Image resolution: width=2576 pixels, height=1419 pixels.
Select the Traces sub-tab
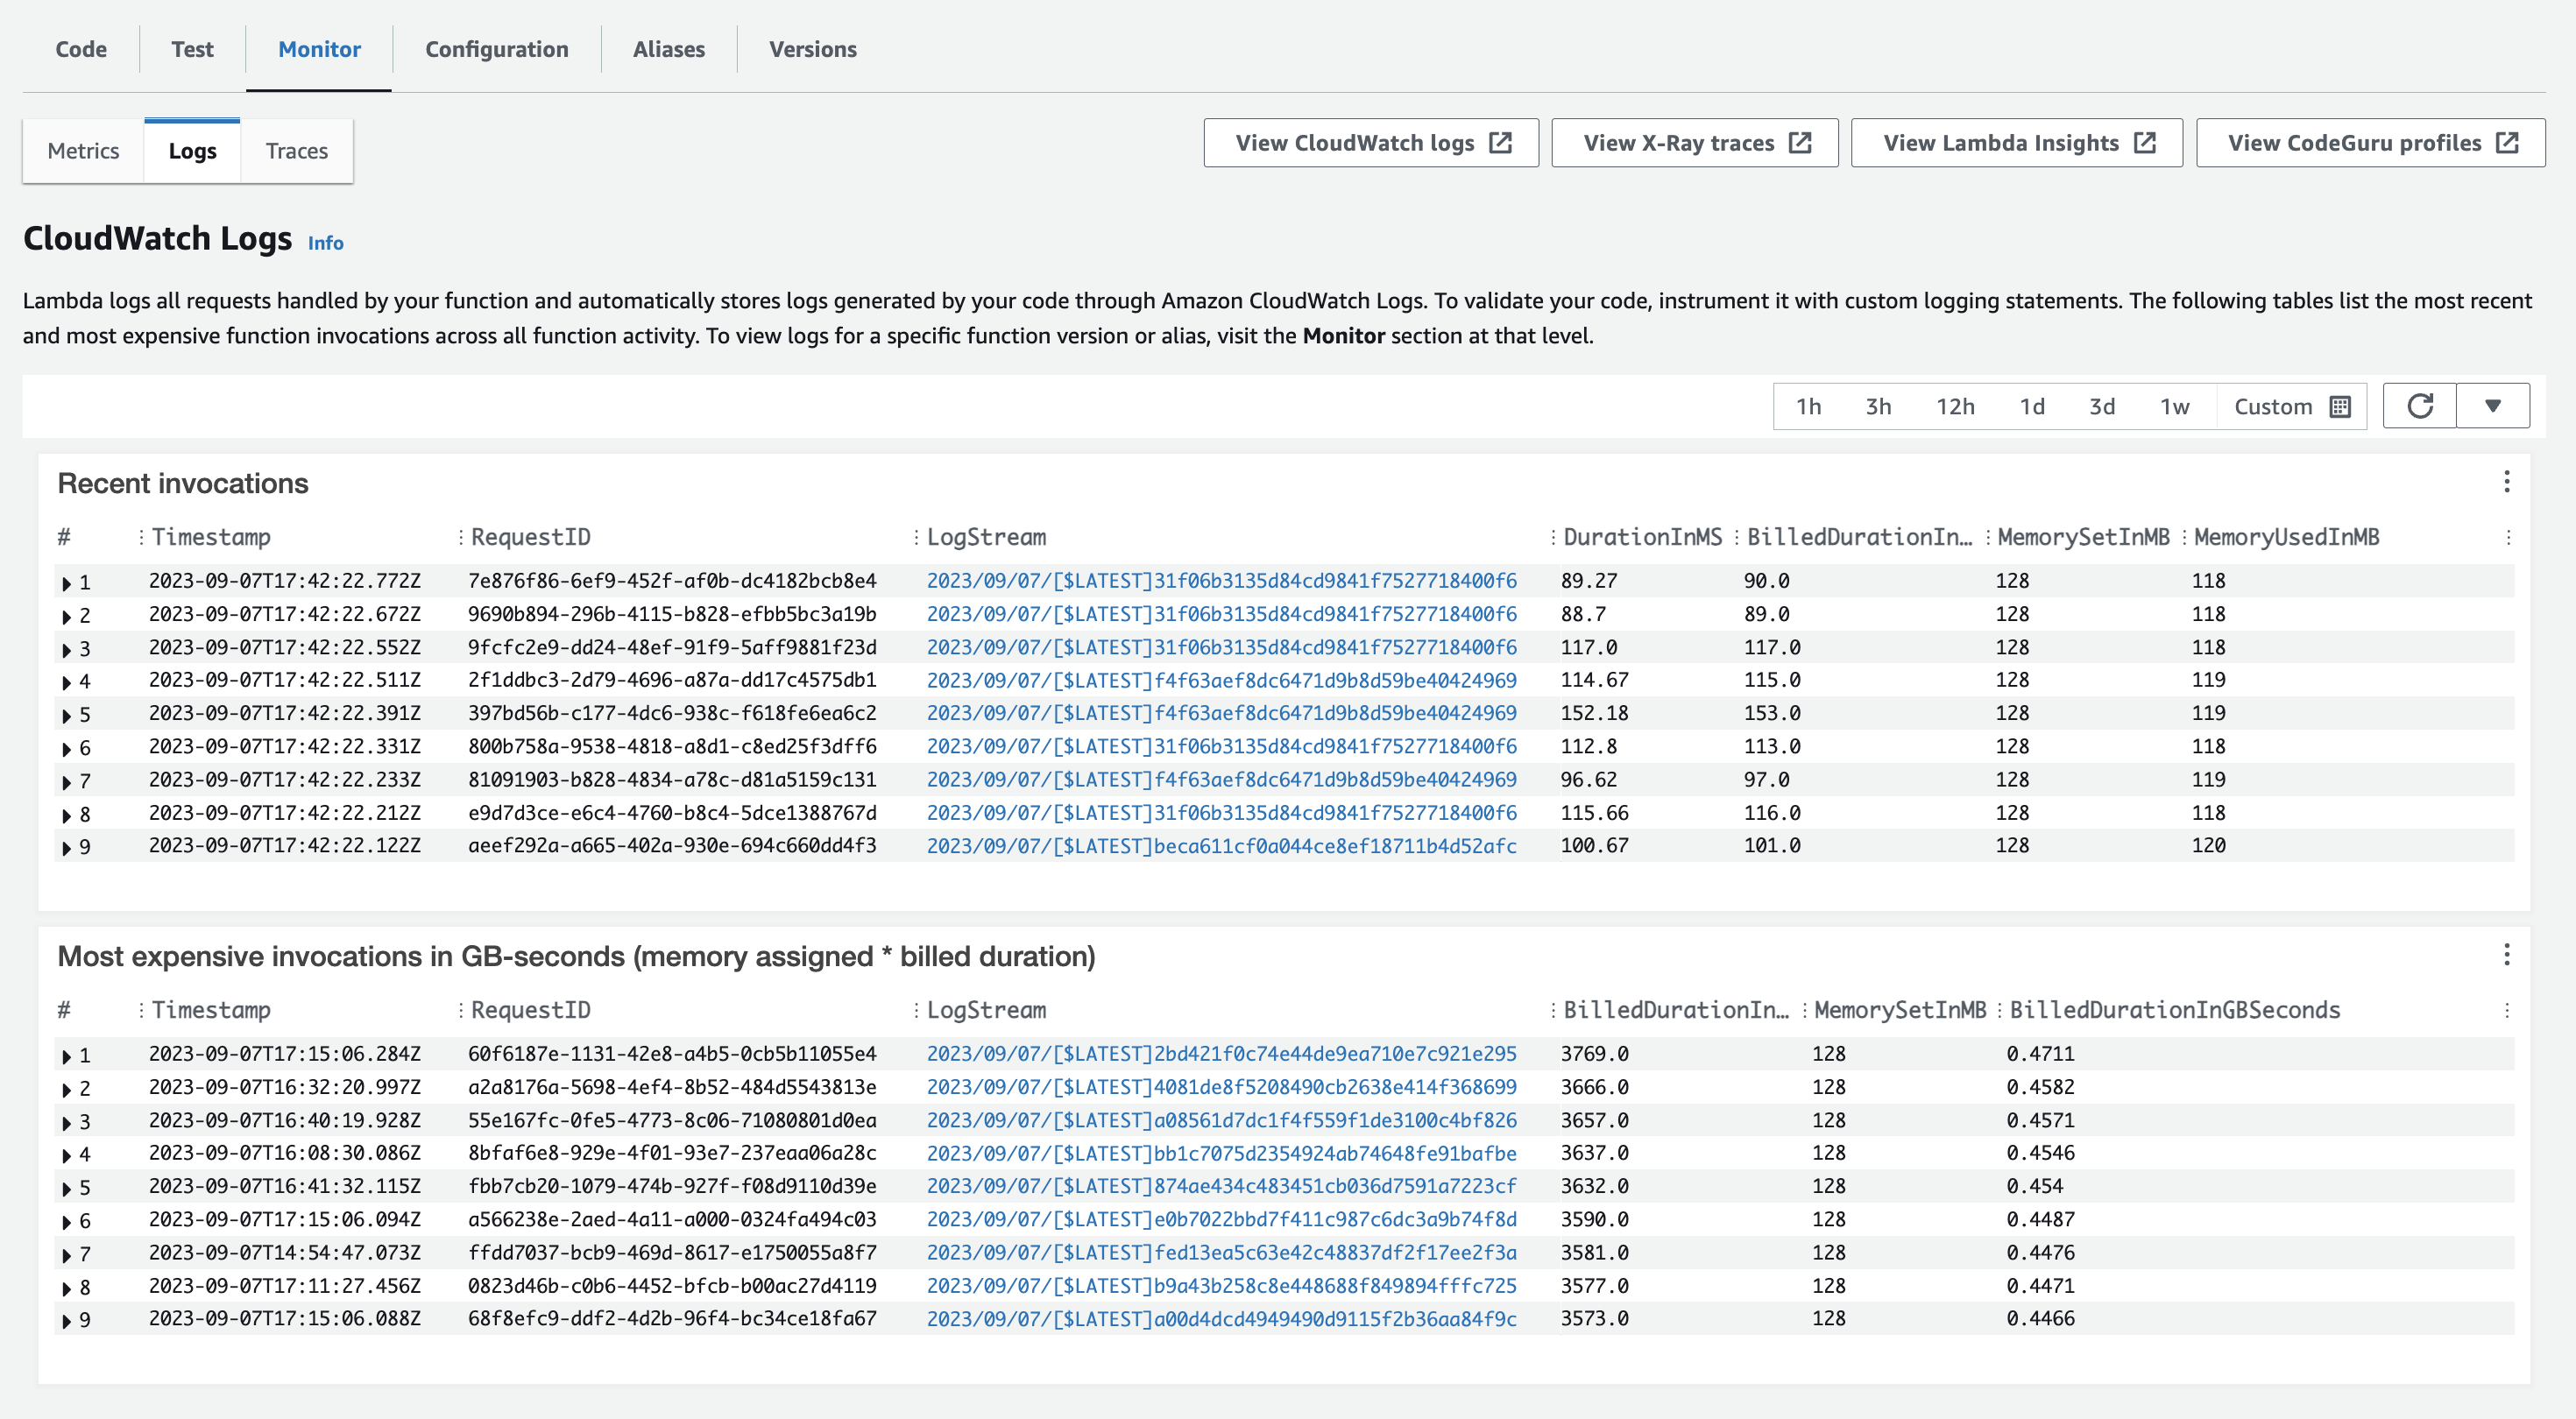click(296, 151)
